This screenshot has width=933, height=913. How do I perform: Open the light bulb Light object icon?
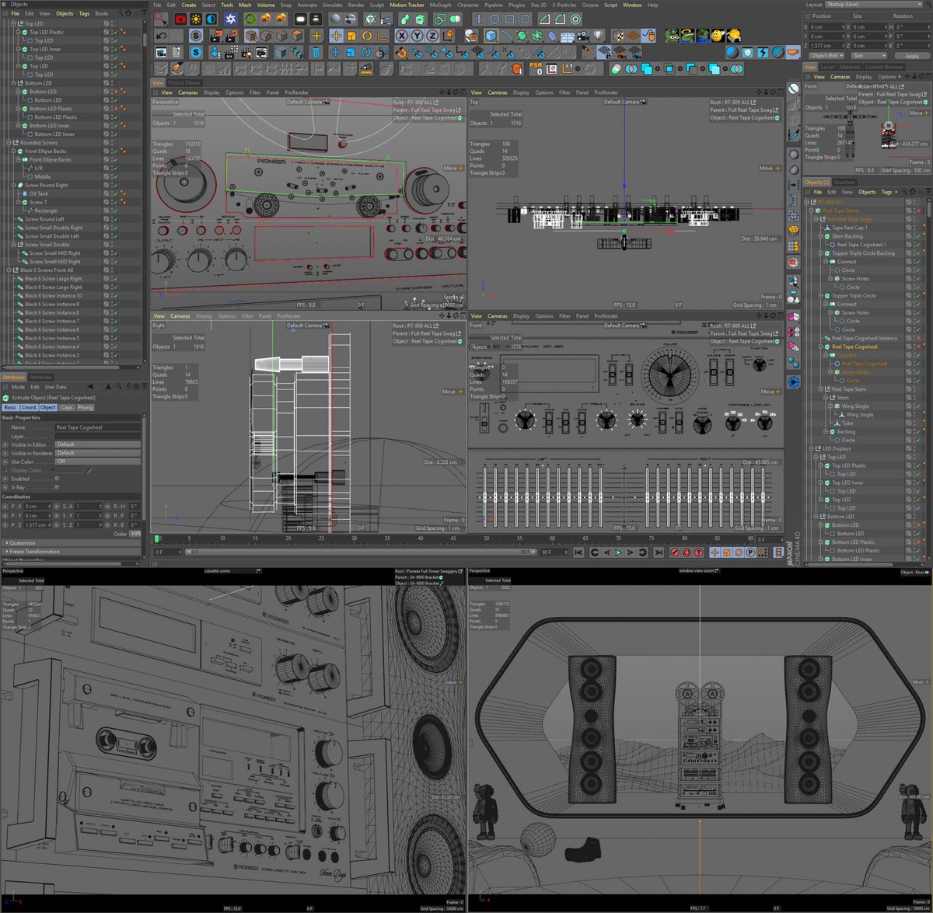tap(598, 36)
